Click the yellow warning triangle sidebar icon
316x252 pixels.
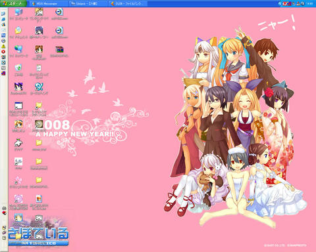click(3, 46)
